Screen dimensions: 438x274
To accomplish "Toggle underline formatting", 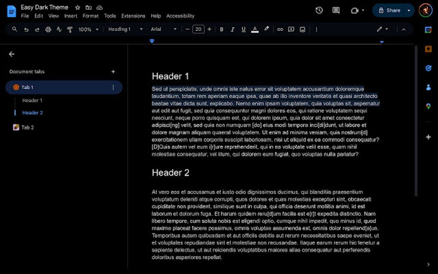I will pyautogui.click(x=243, y=29).
